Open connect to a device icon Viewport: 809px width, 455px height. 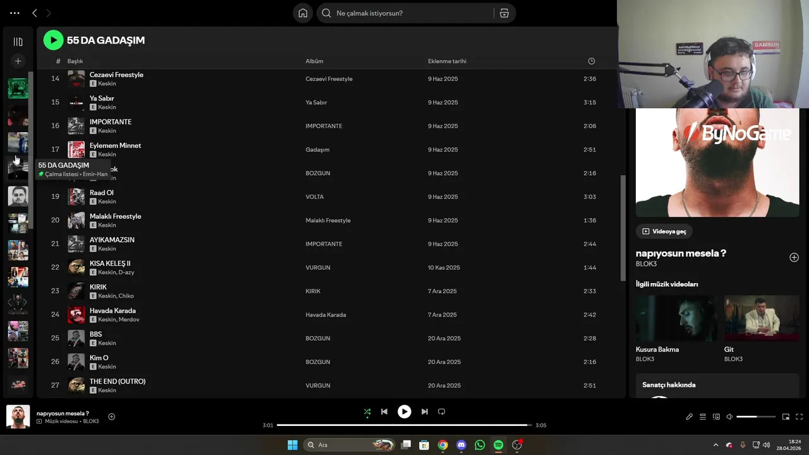click(716, 416)
